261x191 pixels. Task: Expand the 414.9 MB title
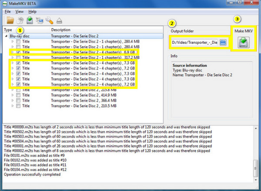tap(13, 95)
